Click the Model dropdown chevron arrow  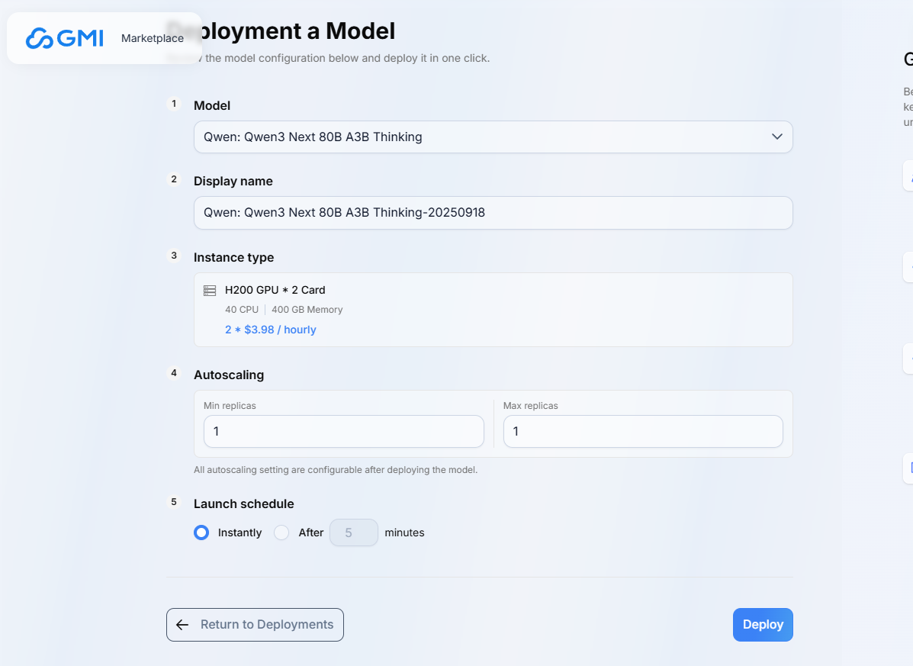pos(776,137)
